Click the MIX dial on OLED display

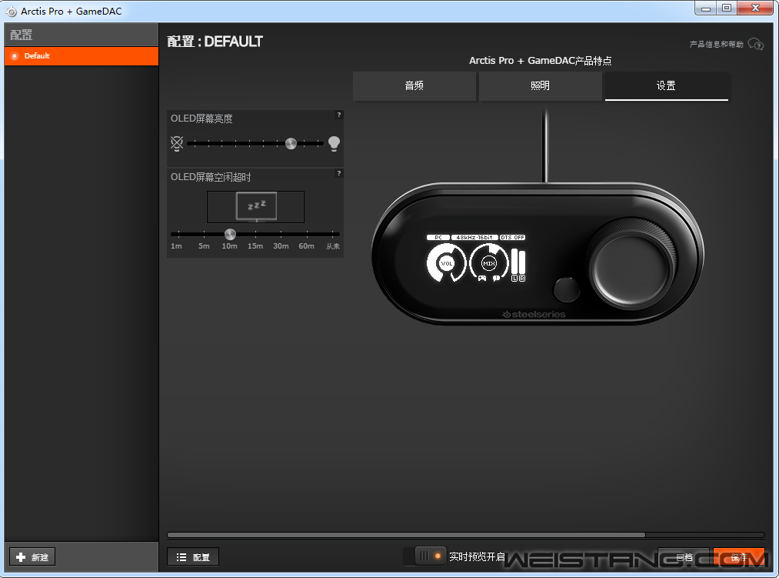489,263
